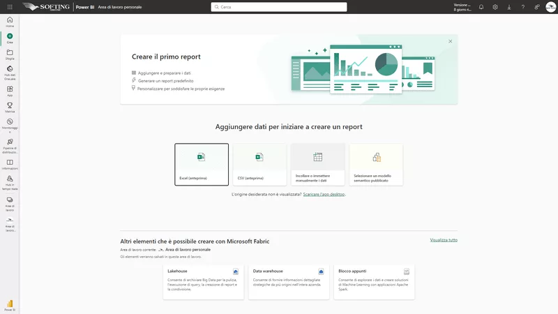
Task: Click the feedback icon in header
Action: tap(536, 7)
